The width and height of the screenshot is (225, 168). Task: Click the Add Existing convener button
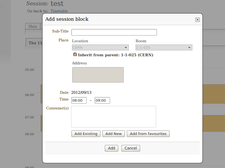coord(86,134)
